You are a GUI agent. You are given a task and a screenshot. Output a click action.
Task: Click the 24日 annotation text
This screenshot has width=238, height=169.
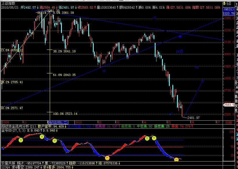[179, 52]
